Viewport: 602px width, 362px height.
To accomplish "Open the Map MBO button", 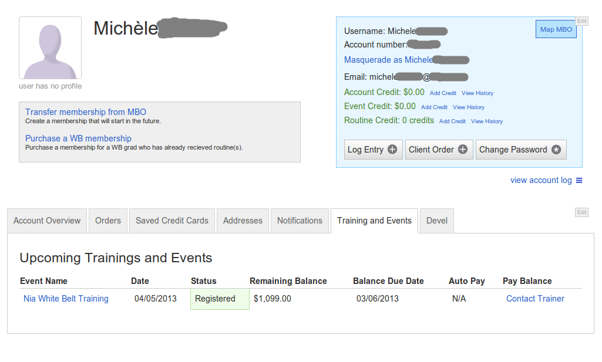I will click(x=556, y=29).
